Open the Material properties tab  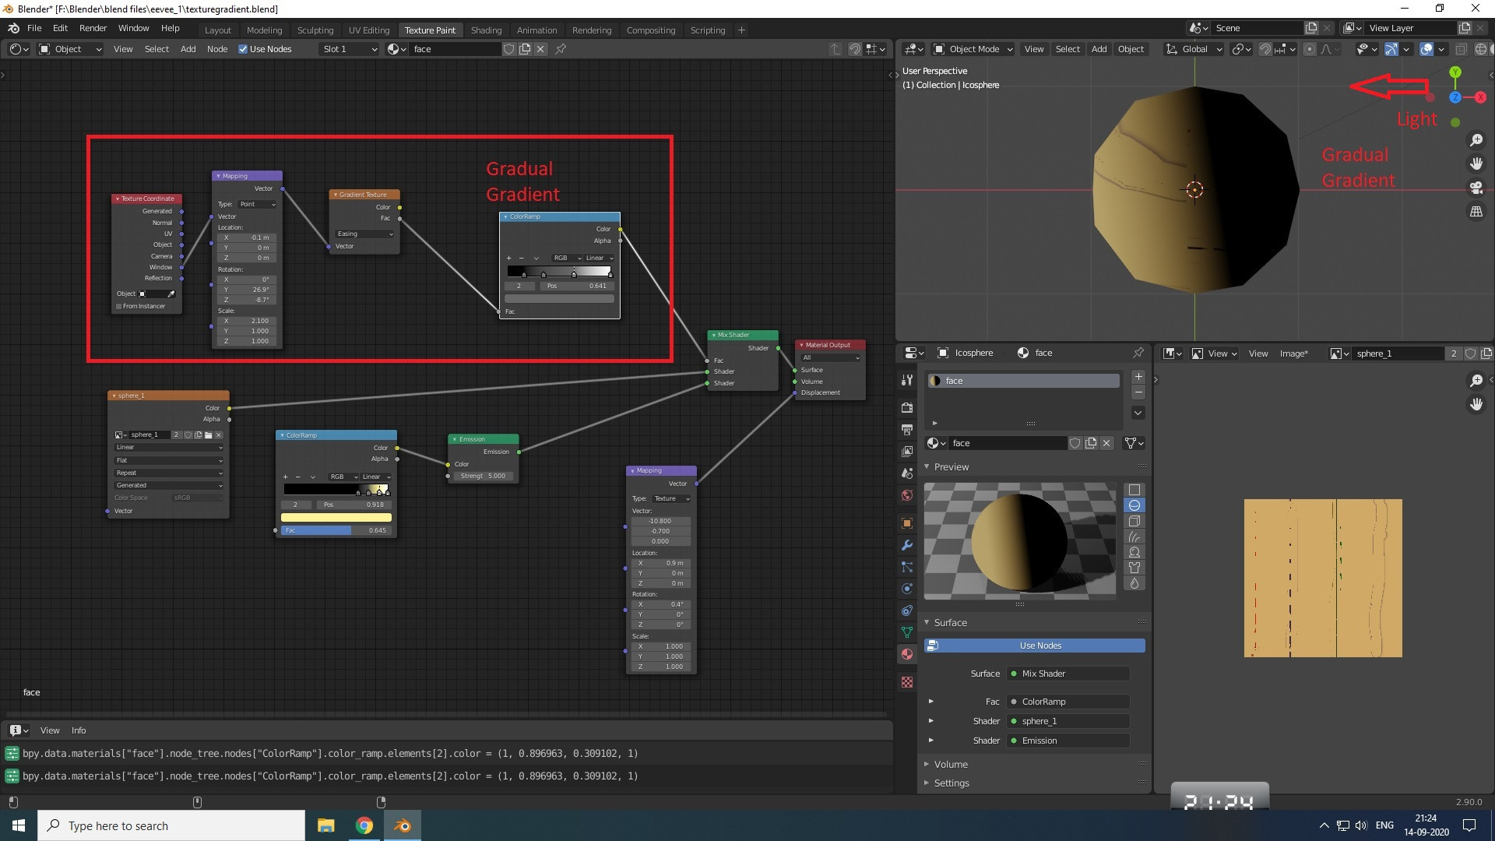pyautogui.click(x=906, y=653)
